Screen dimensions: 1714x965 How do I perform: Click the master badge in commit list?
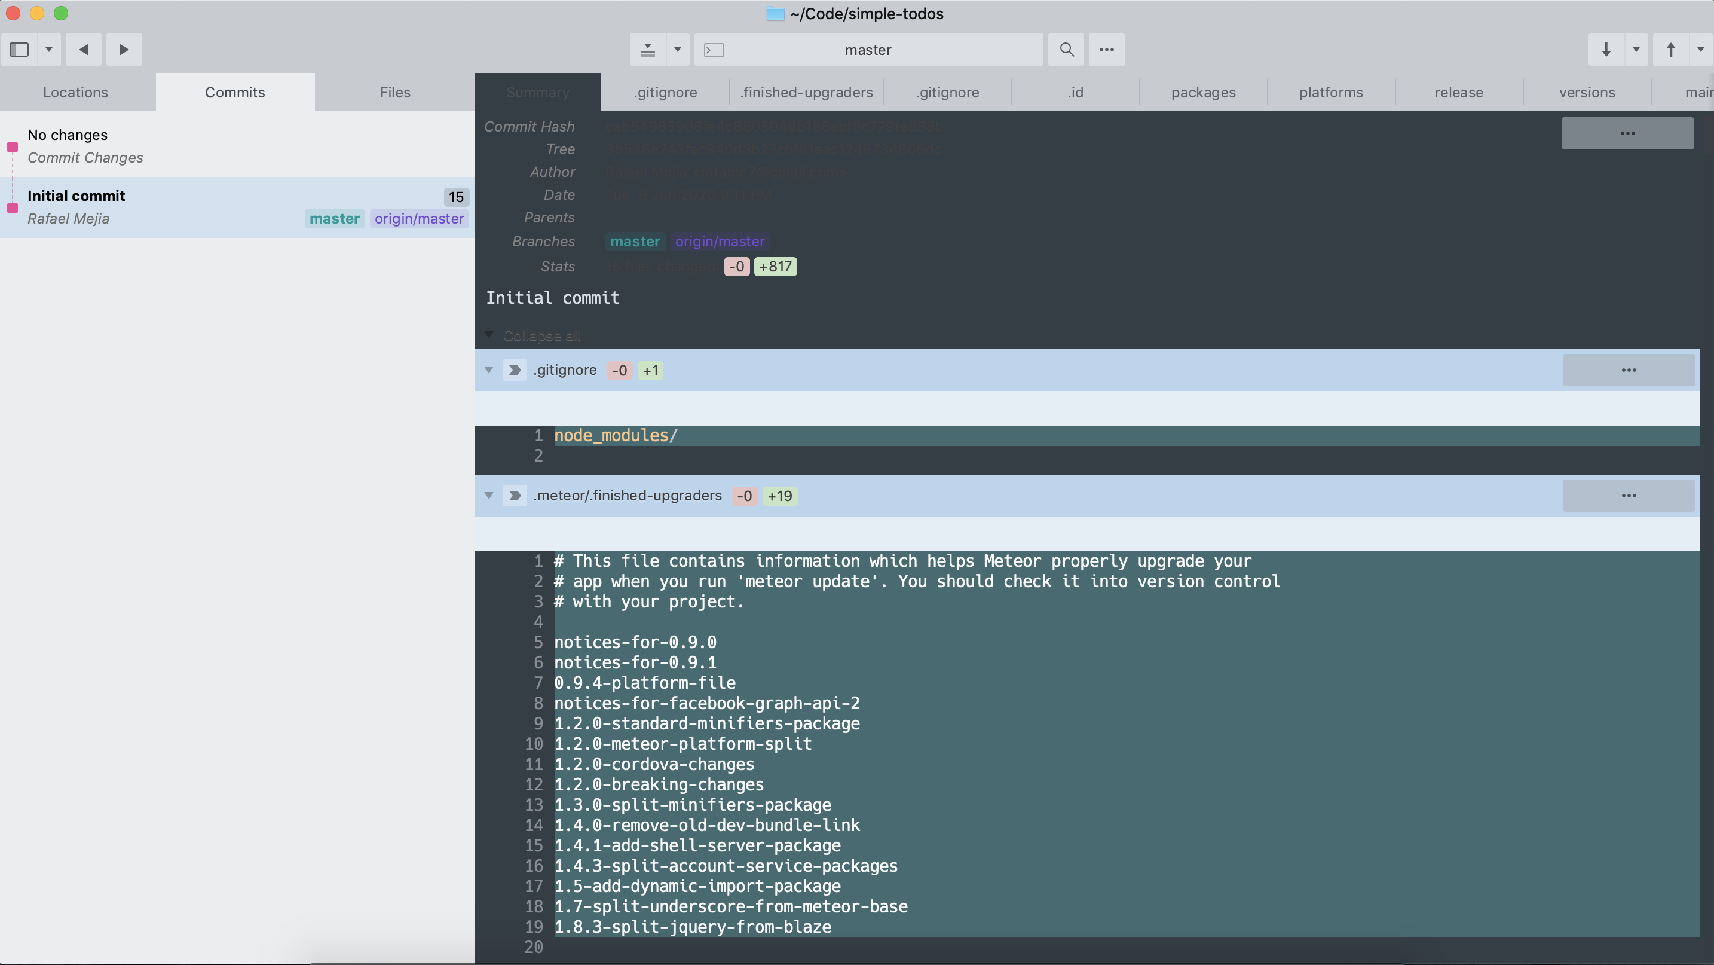click(335, 219)
